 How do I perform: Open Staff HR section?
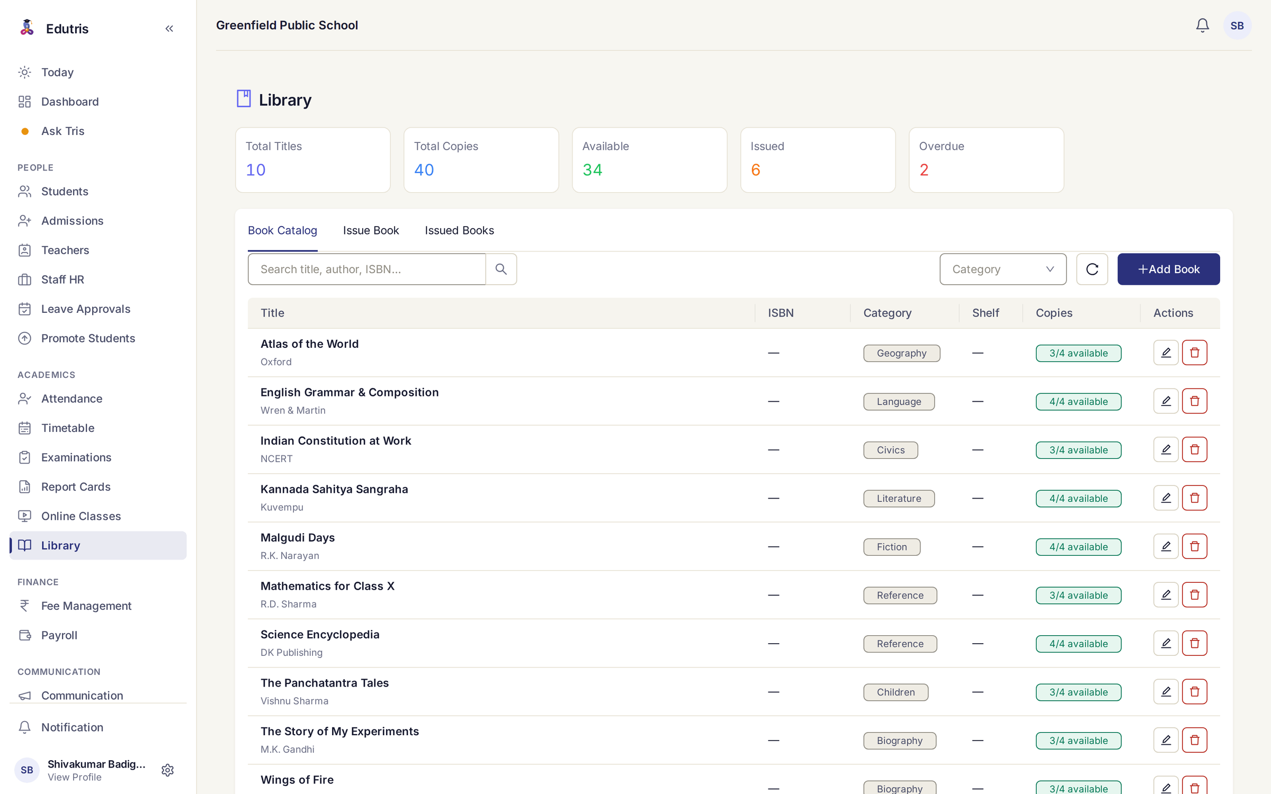[98, 279]
